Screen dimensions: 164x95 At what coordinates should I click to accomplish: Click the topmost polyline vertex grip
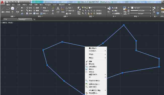124,25
